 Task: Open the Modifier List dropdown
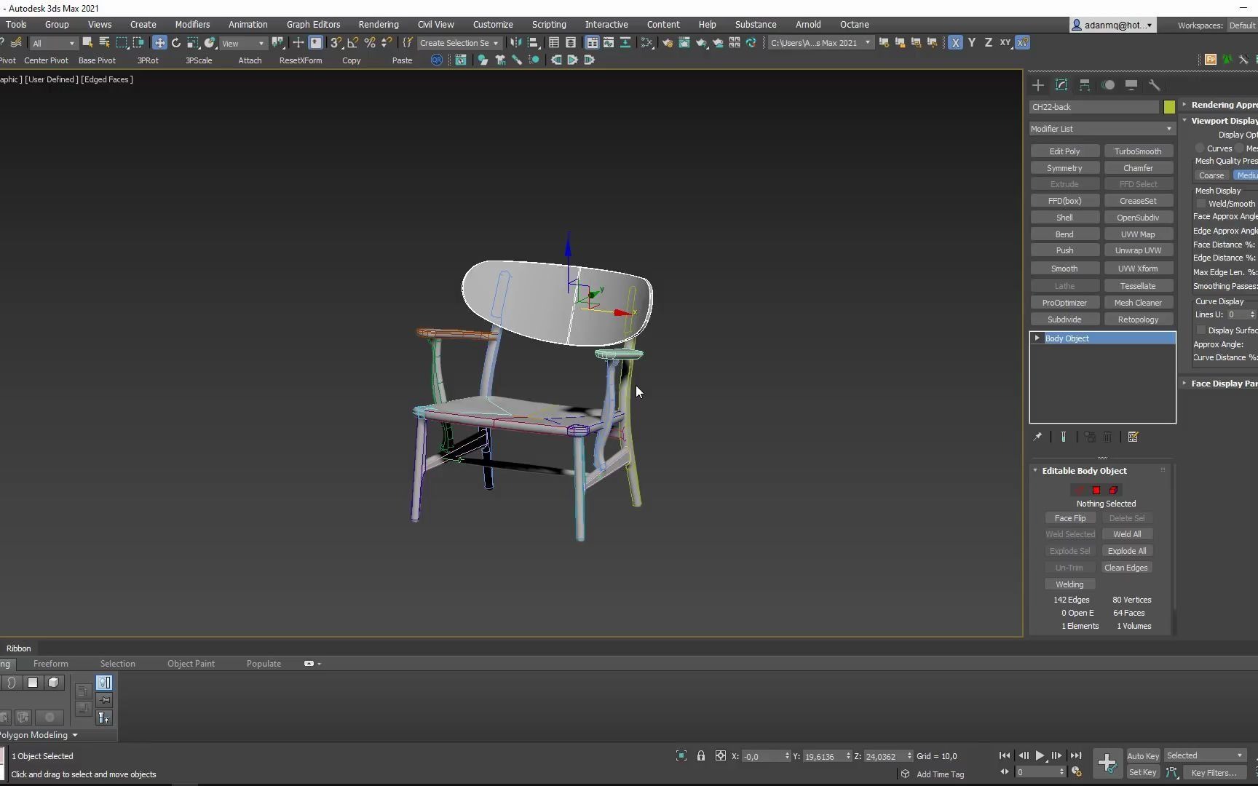[x=1100, y=129]
